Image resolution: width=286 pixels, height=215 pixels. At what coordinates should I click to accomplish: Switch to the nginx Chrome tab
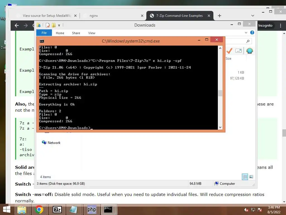(94, 16)
